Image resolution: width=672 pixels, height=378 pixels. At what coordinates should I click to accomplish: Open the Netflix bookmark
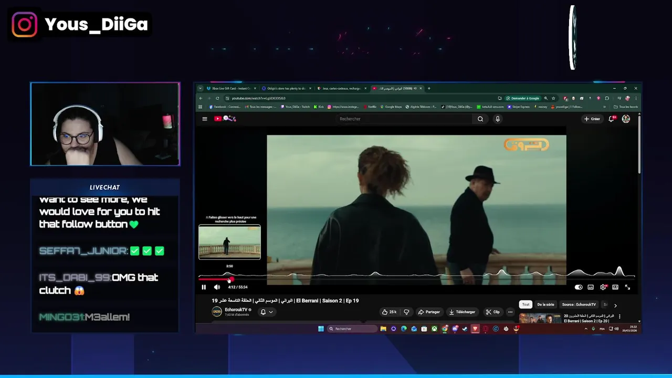pyautogui.click(x=370, y=107)
